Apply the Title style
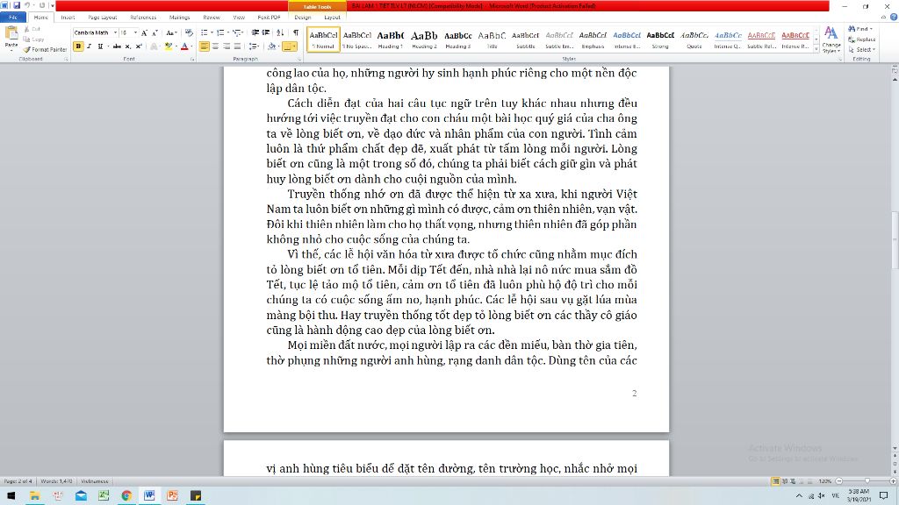 pyautogui.click(x=492, y=39)
